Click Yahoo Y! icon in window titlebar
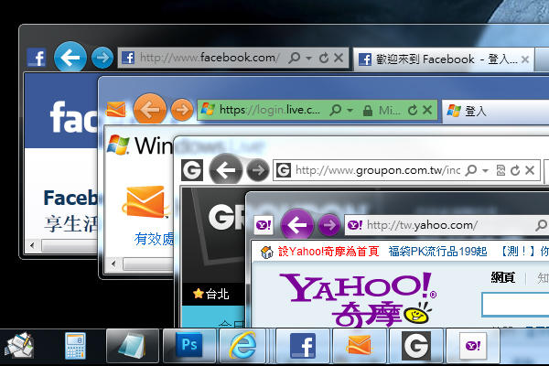 (x=264, y=225)
